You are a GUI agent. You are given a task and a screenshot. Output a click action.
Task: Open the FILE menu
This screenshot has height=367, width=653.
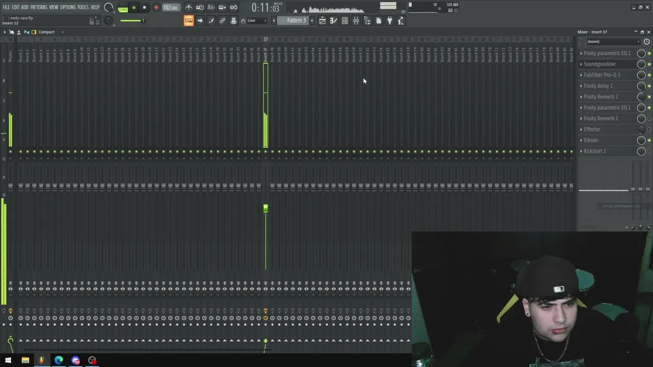[x=6, y=7]
